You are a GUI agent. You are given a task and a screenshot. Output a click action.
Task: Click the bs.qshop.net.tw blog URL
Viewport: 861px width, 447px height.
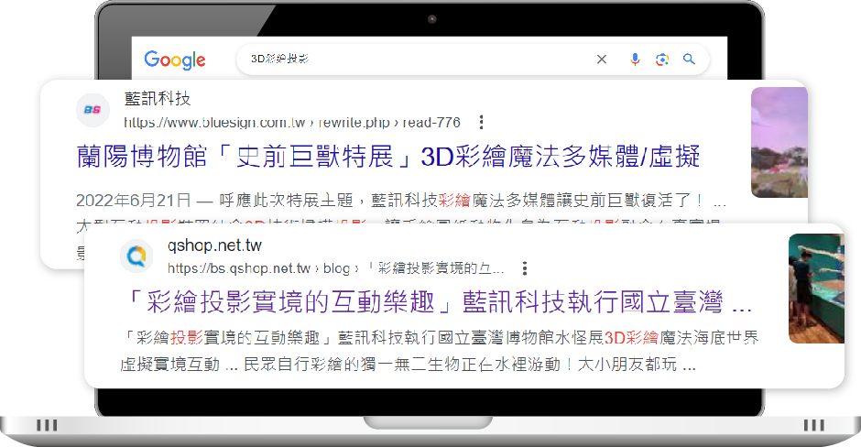click(335, 268)
